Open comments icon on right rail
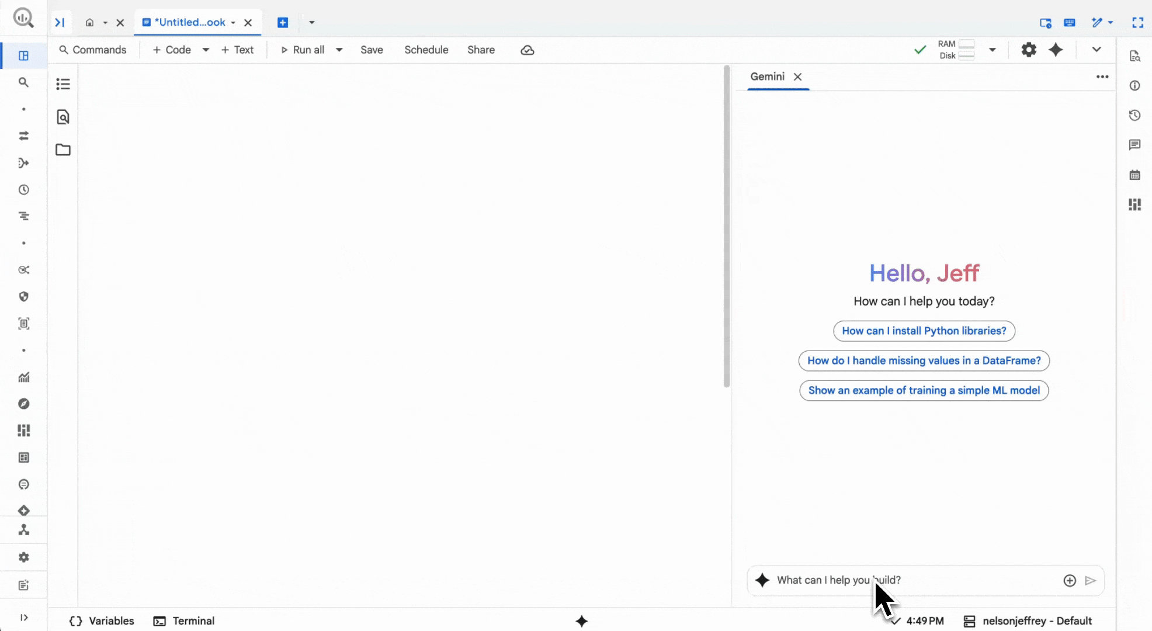Image resolution: width=1152 pixels, height=631 pixels. [1134, 145]
